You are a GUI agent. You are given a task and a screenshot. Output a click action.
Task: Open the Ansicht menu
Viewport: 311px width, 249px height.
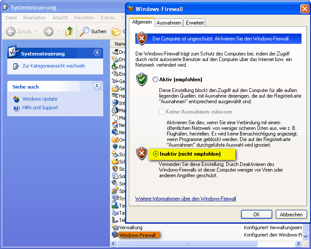tap(60, 18)
